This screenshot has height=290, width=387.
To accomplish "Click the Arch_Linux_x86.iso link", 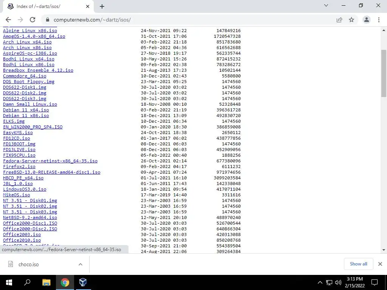I will [x=27, y=48].
